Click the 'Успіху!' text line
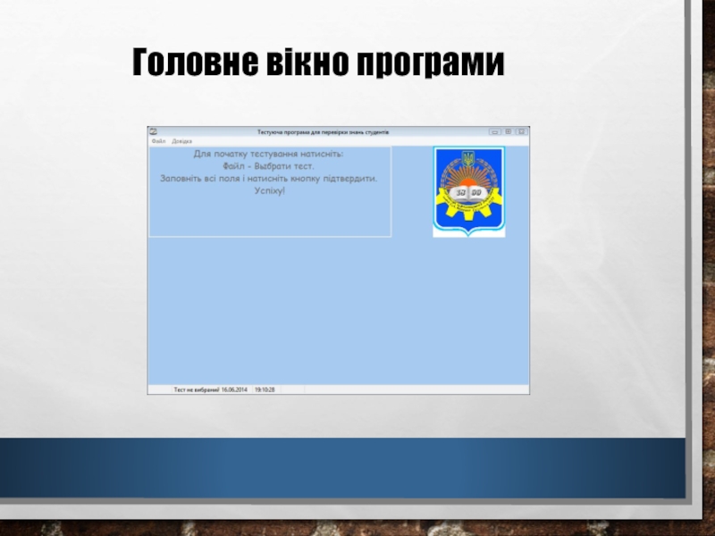Viewport: 715px width, 536px height. tap(268, 190)
